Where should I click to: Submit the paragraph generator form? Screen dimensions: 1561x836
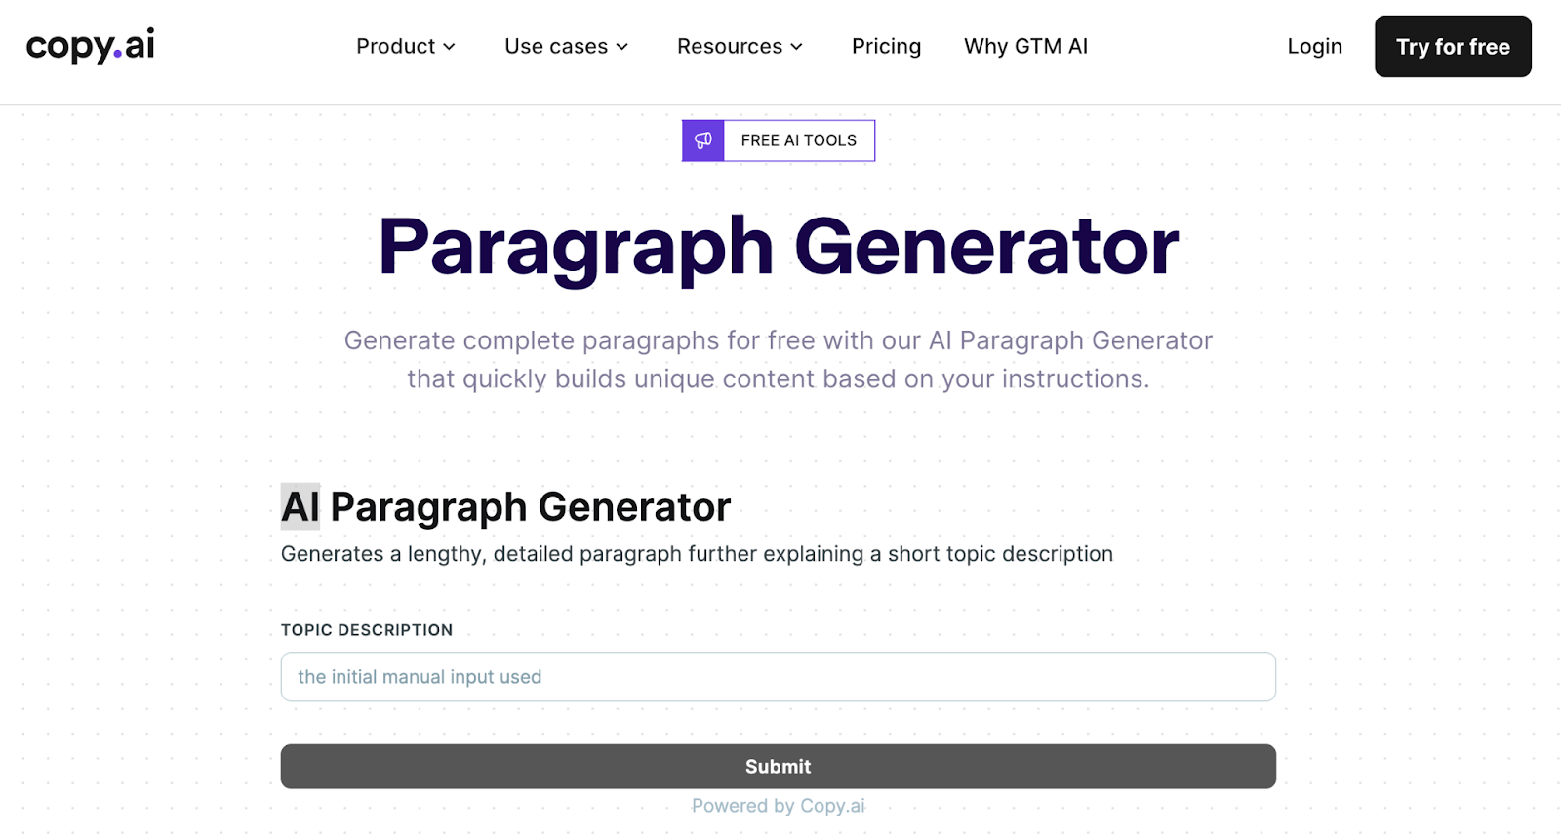click(779, 767)
